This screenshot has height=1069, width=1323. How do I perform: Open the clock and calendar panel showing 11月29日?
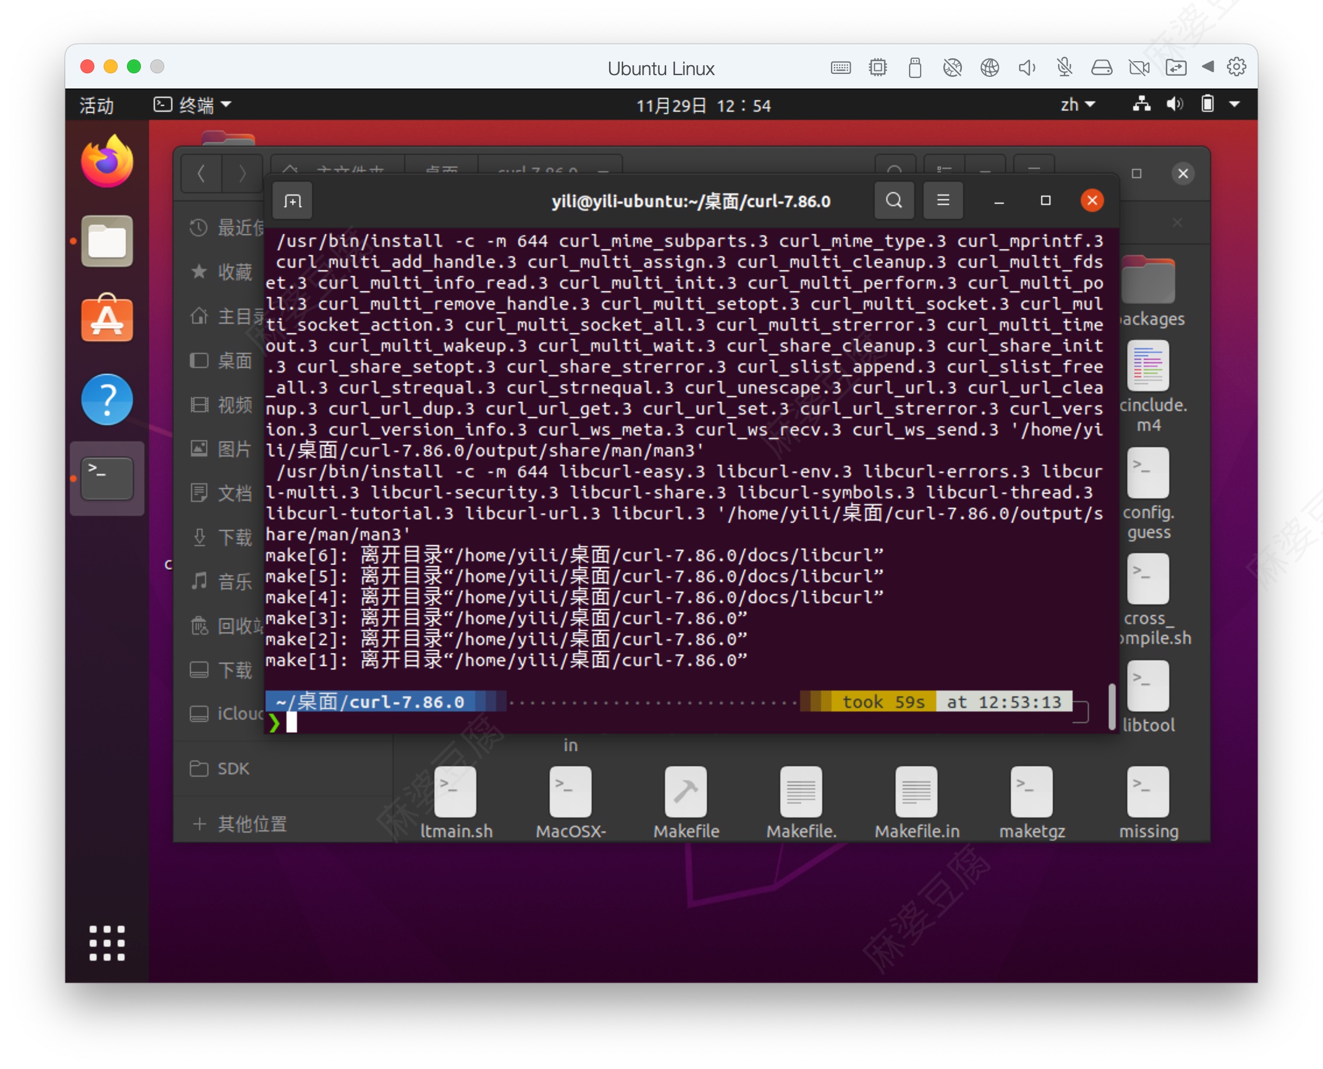click(703, 105)
